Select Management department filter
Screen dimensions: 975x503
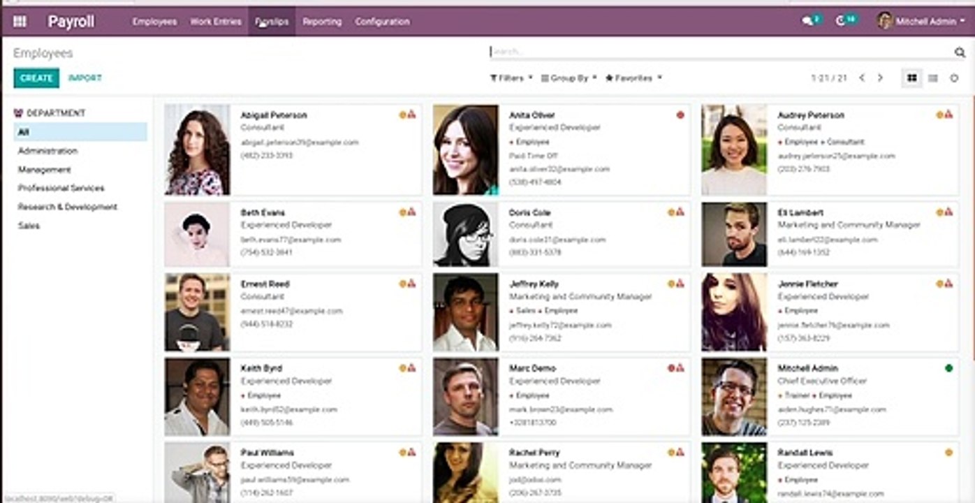click(45, 170)
